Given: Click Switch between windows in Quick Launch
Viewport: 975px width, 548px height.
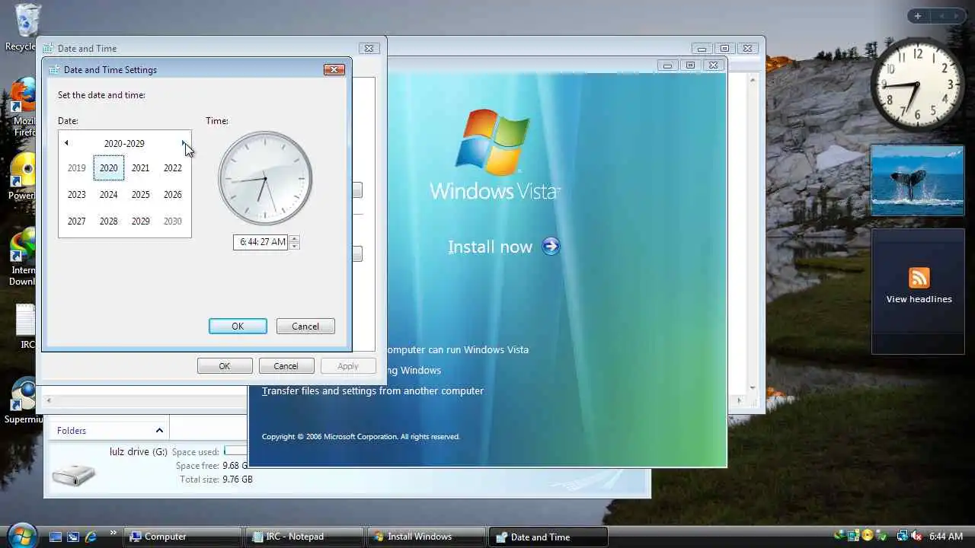Looking at the screenshot, I should [73, 537].
